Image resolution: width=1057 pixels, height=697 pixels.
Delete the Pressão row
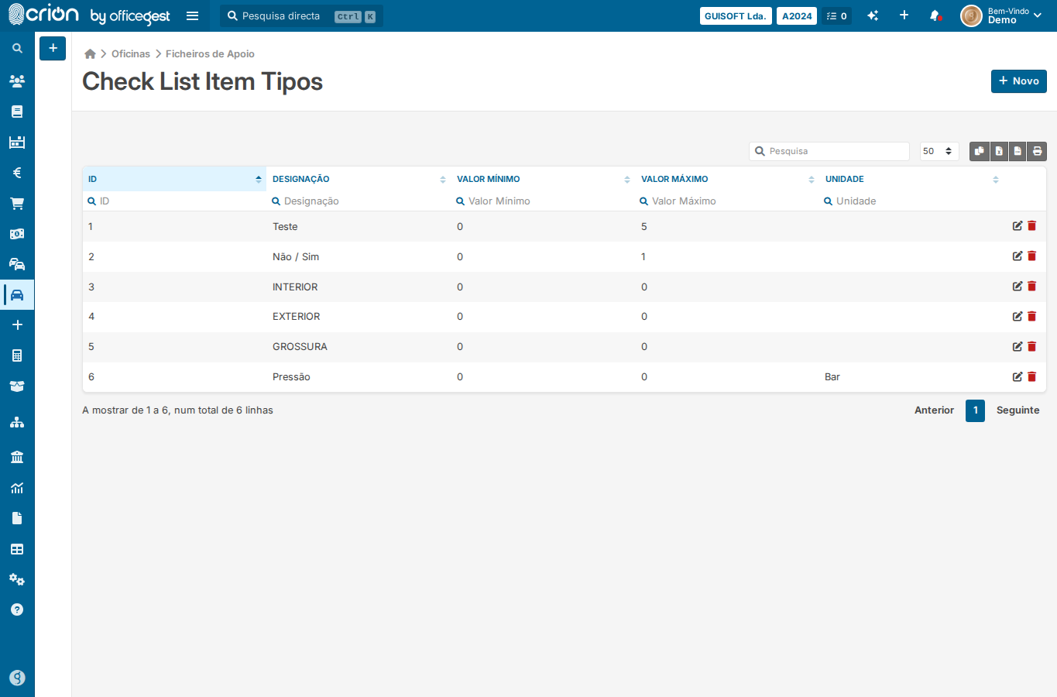coord(1031,376)
